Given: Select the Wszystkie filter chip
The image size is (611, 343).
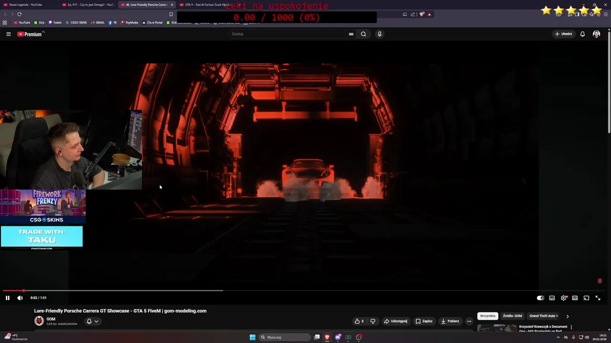Looking at the screenshot, I should [488, 316].
